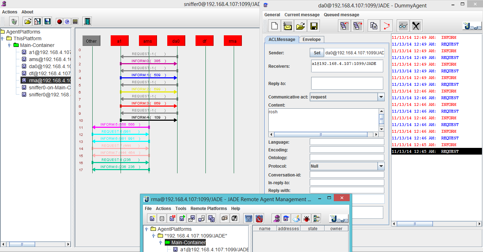Click the open message folder icon in DummyAgent
This screenshot has width=483, height=252.
click(x=301, y=26)
